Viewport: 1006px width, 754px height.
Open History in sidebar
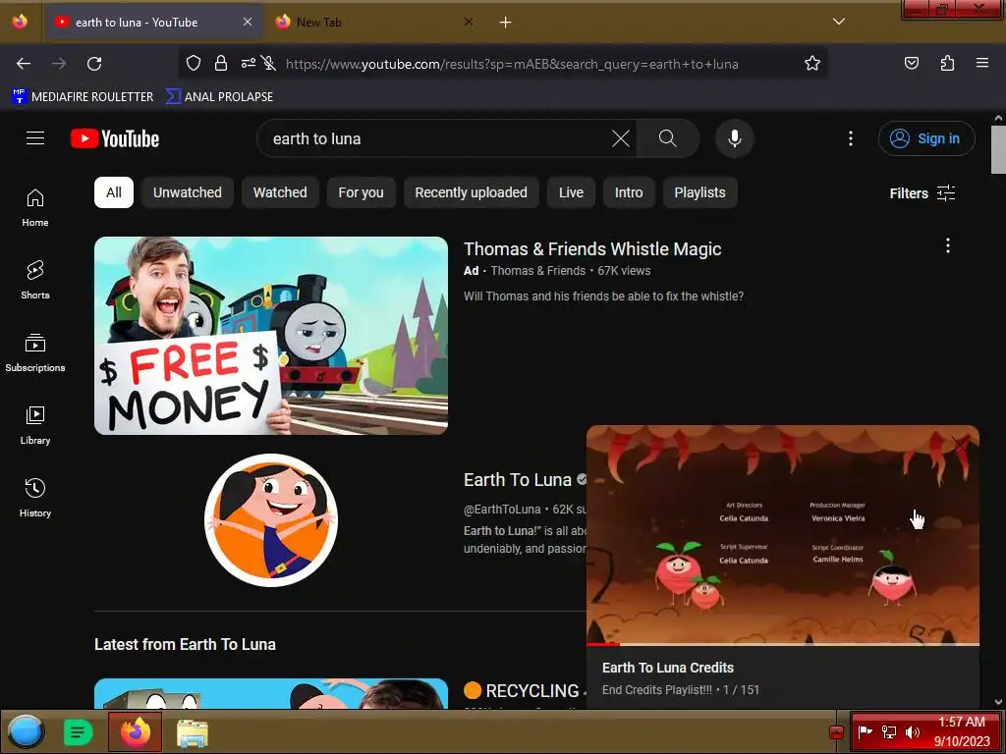coord(35,498)
